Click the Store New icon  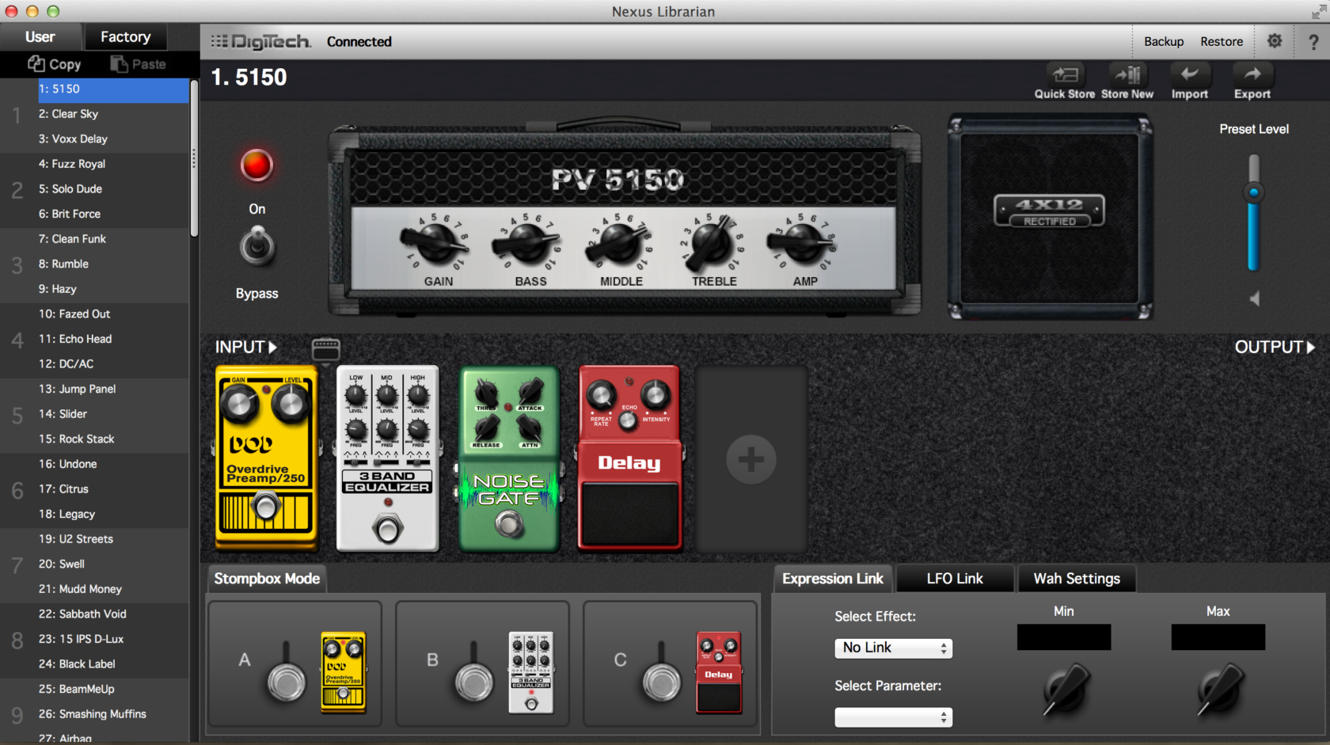pyautogui.click(x=1127, y=75)
